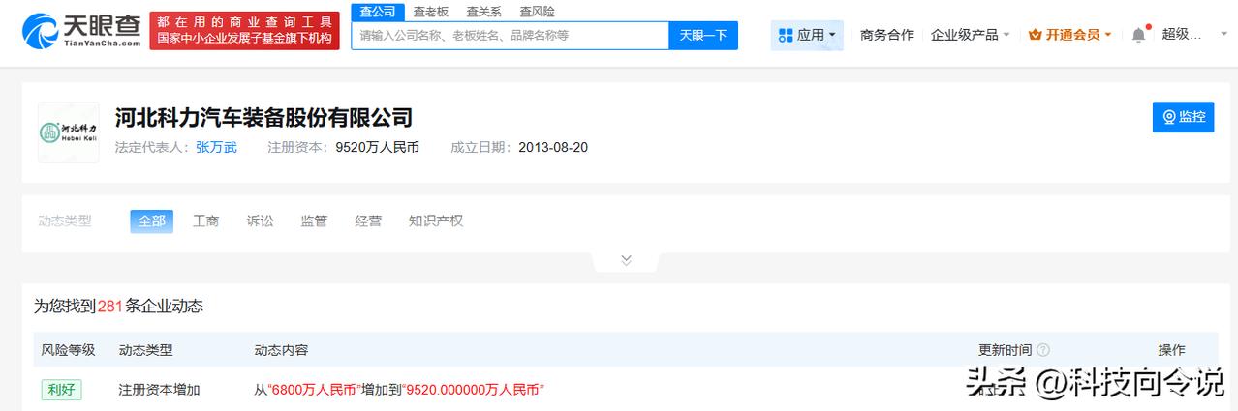The height and width of the screenshot is (411, 1238).
Task: Select the 工商 dynamic type filter
Action: click(206, 220)
